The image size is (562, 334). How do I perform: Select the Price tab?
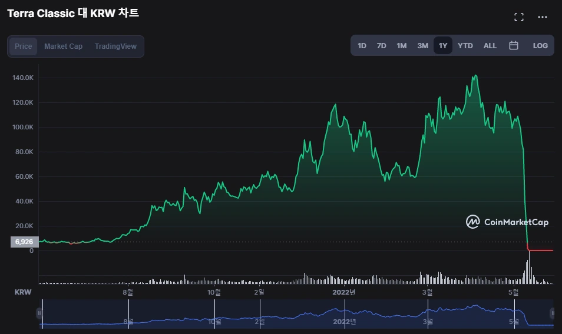[x=24, y=46]
